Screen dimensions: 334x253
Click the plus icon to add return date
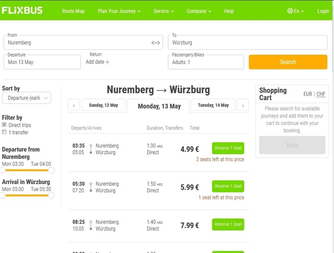108,62
